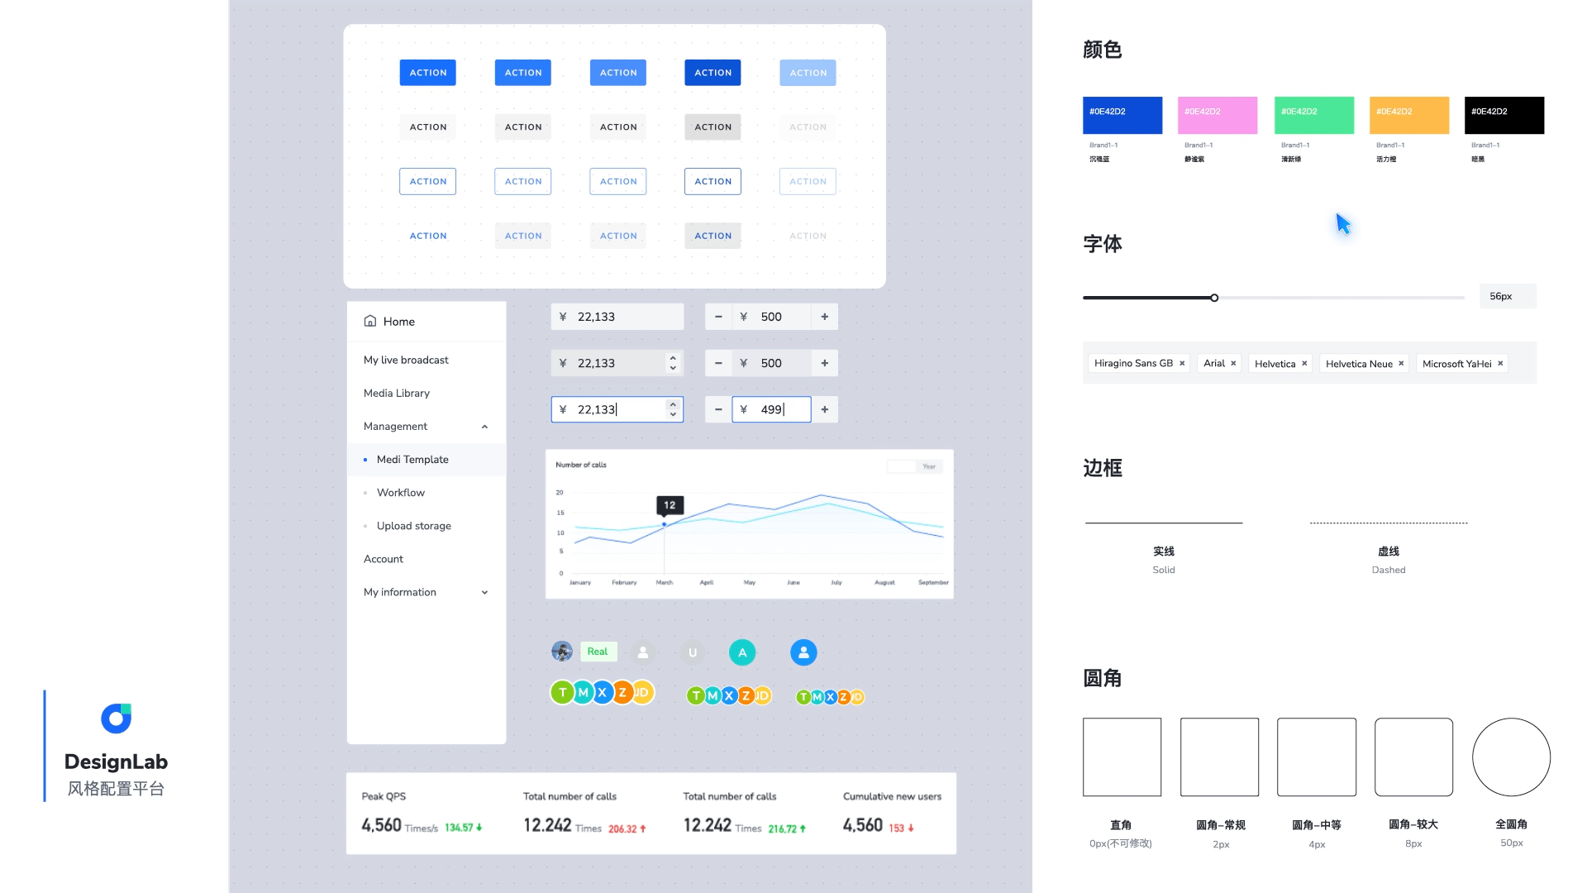Click the Year toggle button on chart

[927, 466]
